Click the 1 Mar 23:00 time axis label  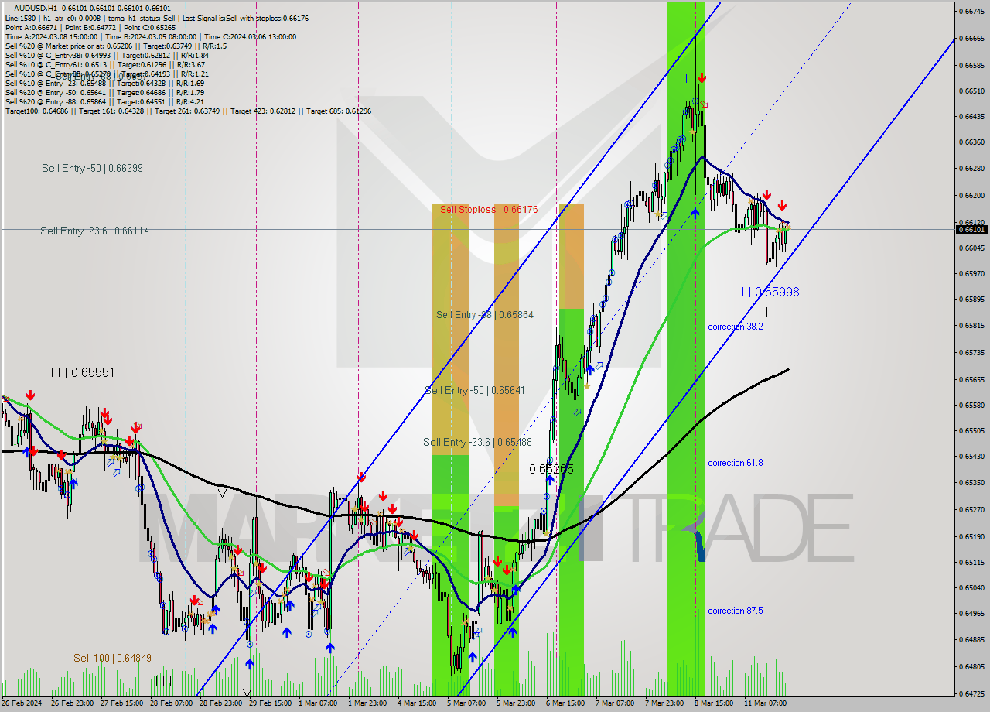[367, 703]
